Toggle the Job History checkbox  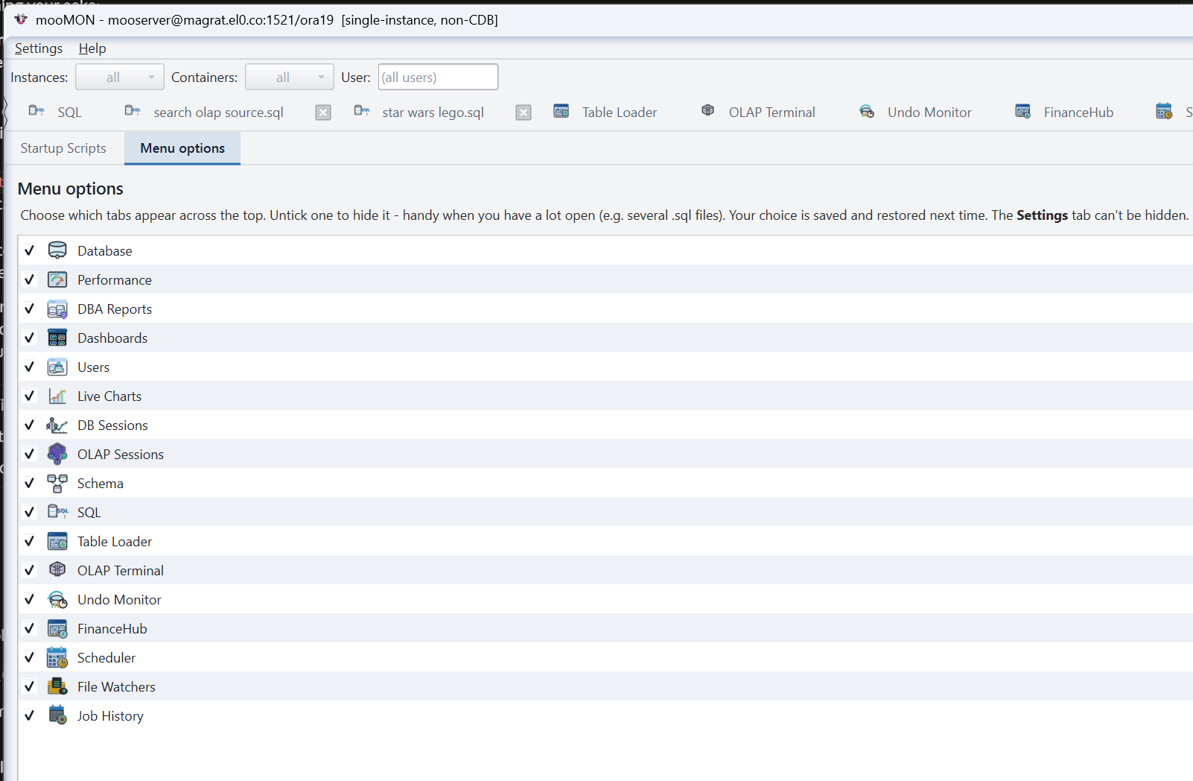[x=30, y=715]
